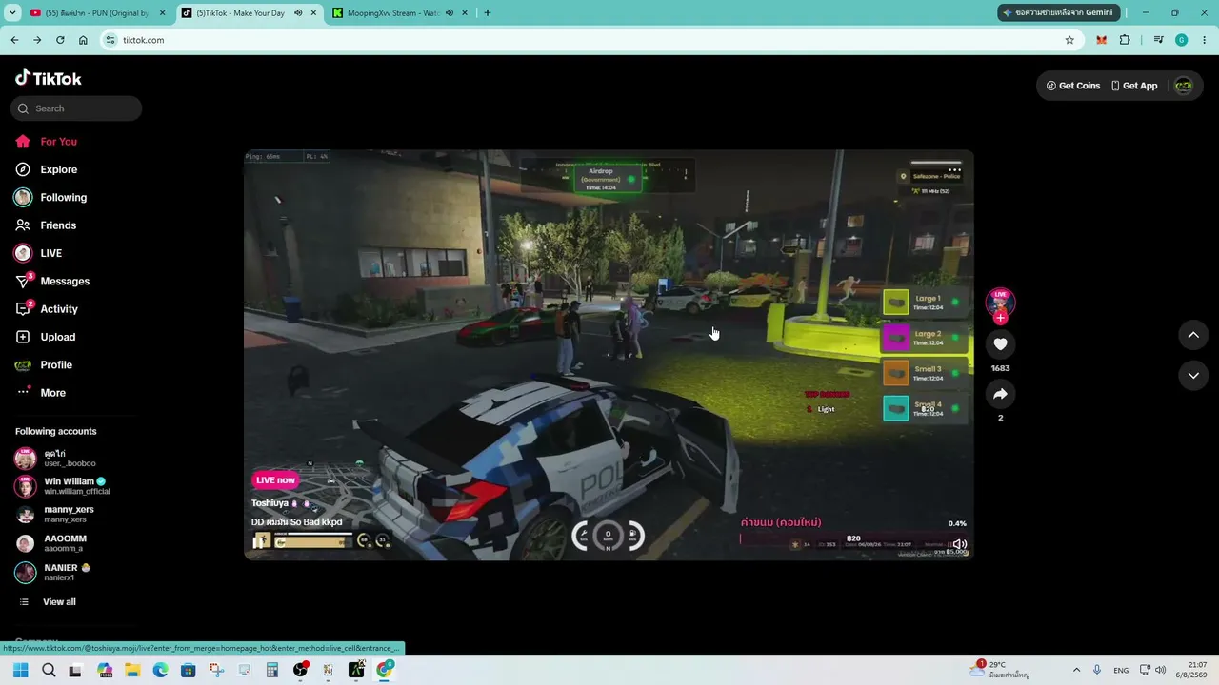Open Messages in the sidebar
Viewport: 1219px width, 685px height.
tap(52, 282)
